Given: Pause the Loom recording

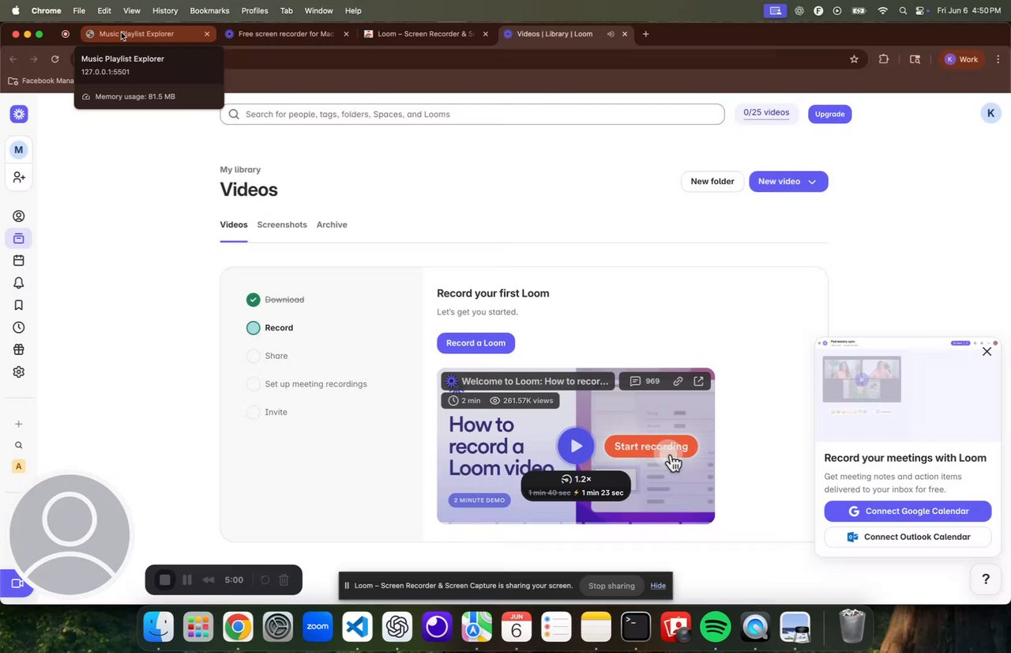Looking at the screenshot, I should pos(187,579).
